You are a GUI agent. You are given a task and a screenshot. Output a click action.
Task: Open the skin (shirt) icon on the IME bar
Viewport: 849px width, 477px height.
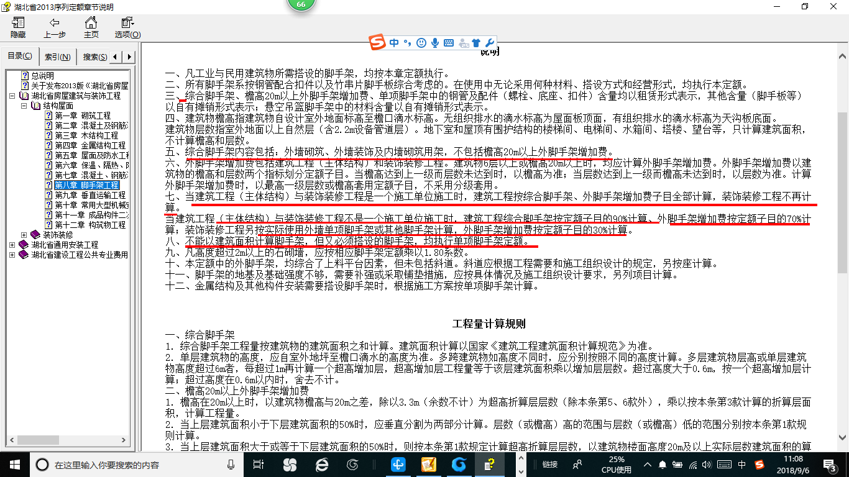pyautogui.click(x=477, y=43)
